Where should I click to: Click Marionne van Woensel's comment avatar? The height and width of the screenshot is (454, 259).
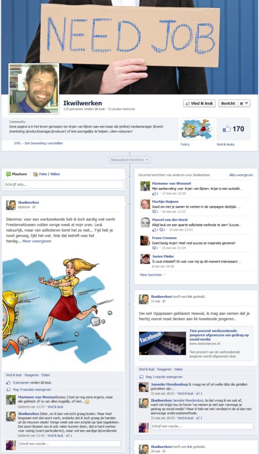coord(11,400)
